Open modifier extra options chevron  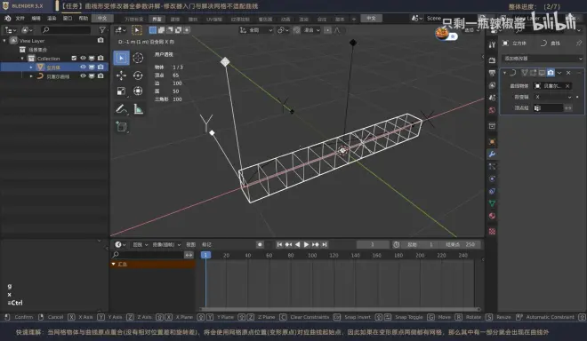point(559,73)
